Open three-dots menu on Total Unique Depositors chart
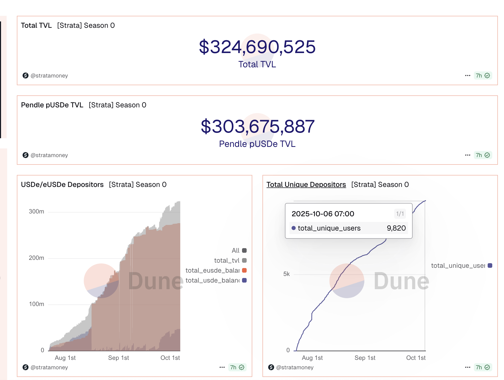The width and height of the screenshot is (504, 380). 467,367
